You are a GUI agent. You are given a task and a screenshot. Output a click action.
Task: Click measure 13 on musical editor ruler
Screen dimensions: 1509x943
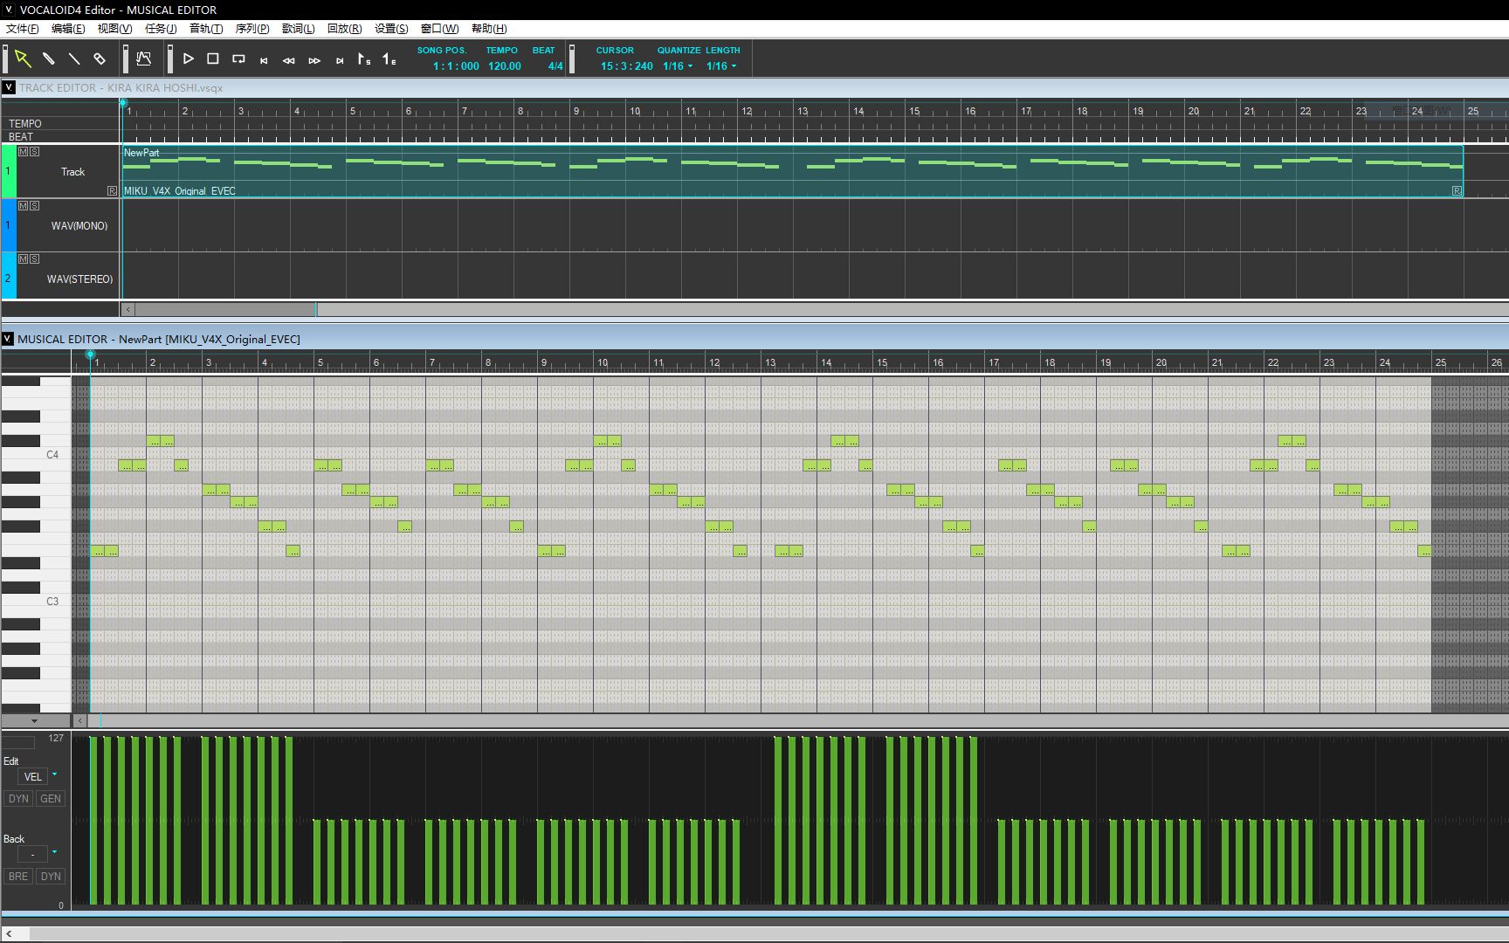[770, 362]
